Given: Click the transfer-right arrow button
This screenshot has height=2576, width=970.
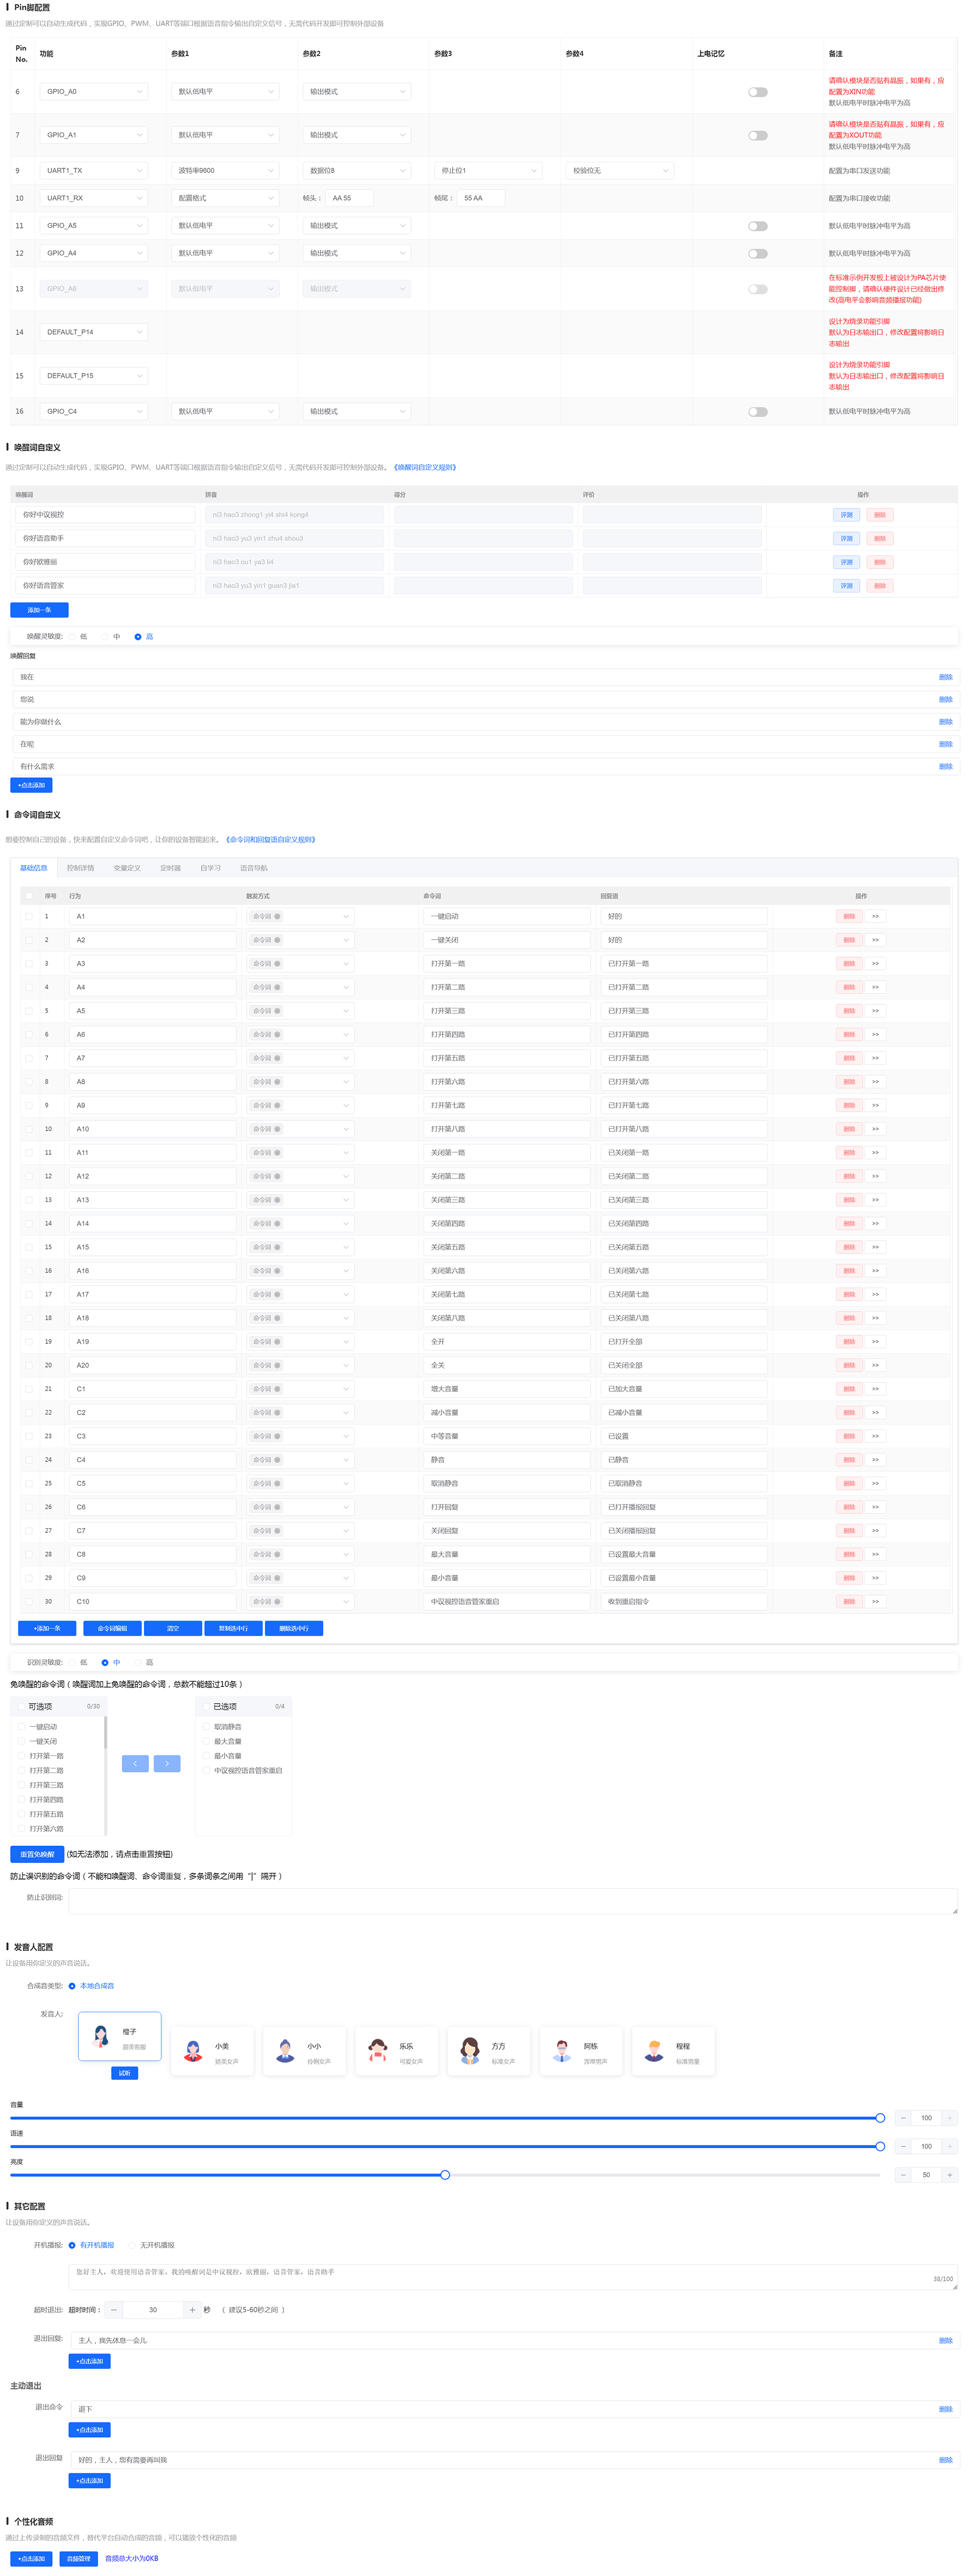Looking at the screenshot, I should 167,1763.
